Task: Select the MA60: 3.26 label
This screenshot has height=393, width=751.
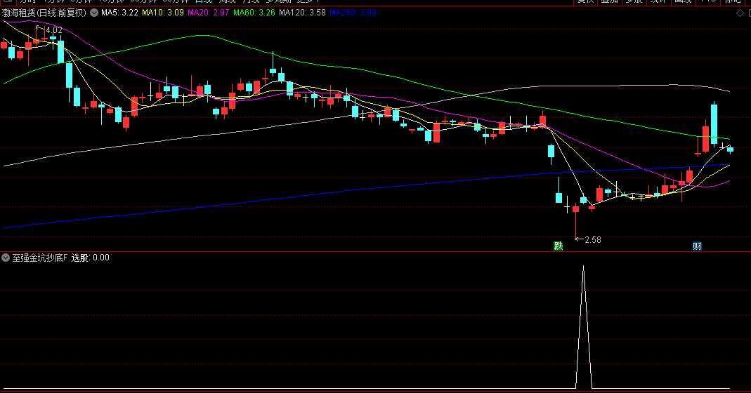Action: point(254,13)
